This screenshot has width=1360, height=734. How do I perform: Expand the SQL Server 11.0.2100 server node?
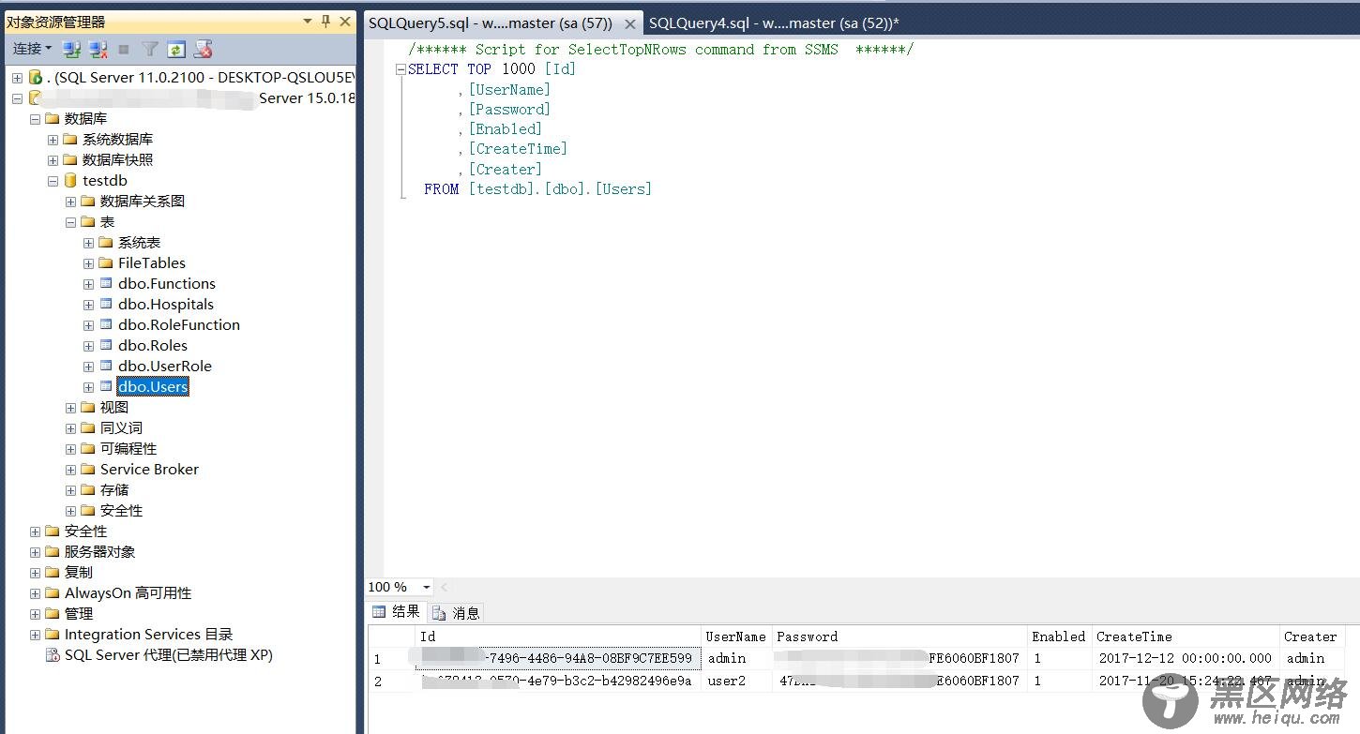pyautogui.click(x=17, y=77)
